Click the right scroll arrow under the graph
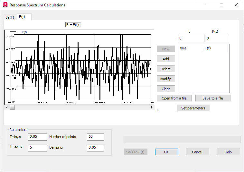 pyautogui.click(x=152, y=107)
